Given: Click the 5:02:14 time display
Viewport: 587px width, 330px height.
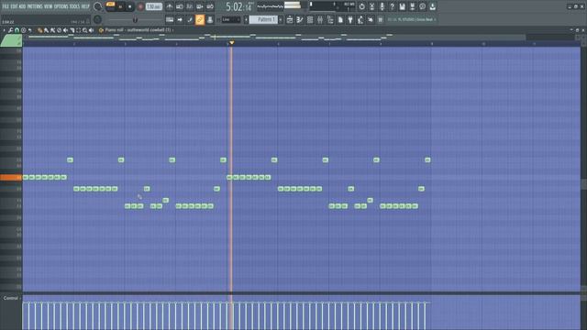Looking at the screenshot, I should [x=238, y=6].
